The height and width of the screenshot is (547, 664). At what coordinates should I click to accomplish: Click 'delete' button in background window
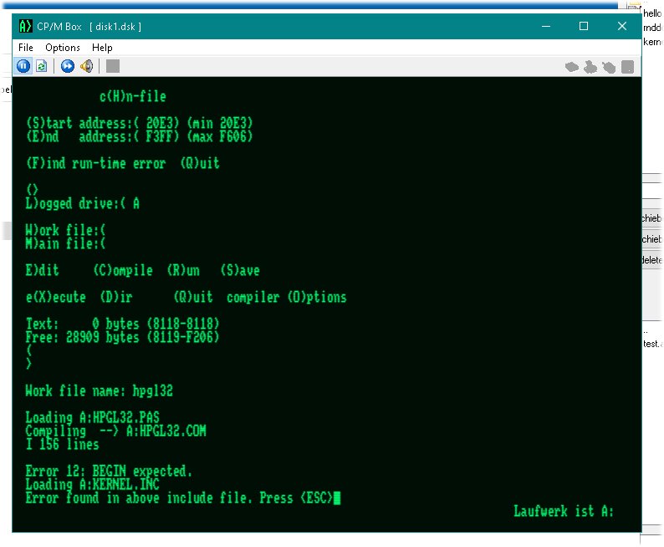651,259
